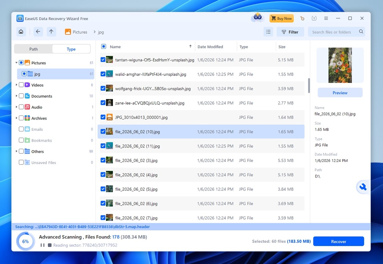Screen dimensions: 383x264
Task: Expand the Others category
Action: click(x=16, y=151)
